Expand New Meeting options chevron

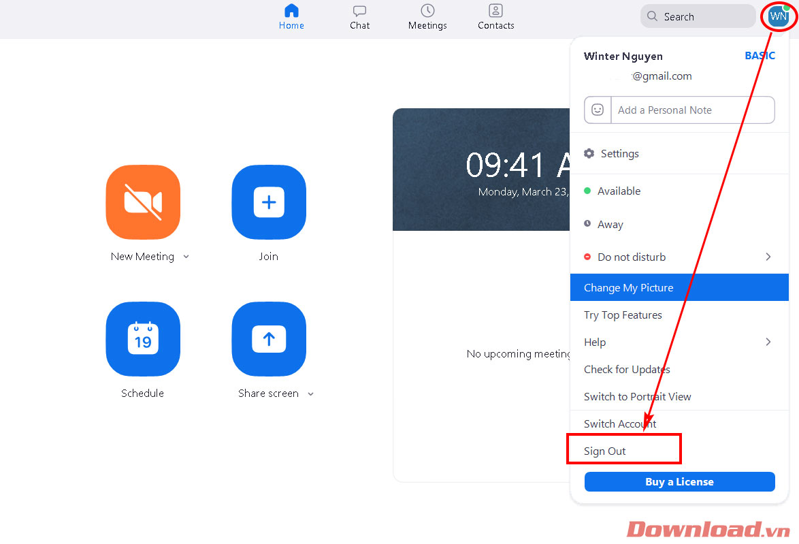(186, 257)
